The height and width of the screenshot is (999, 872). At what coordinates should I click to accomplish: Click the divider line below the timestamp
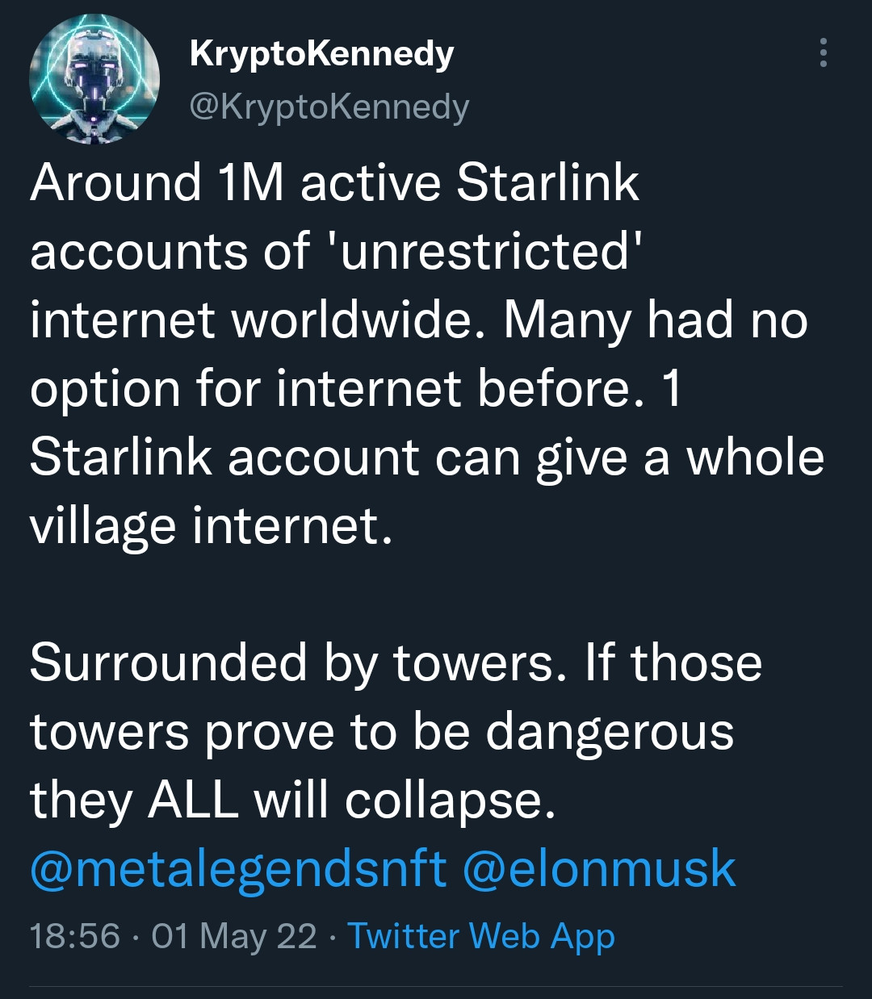point(436,986)
